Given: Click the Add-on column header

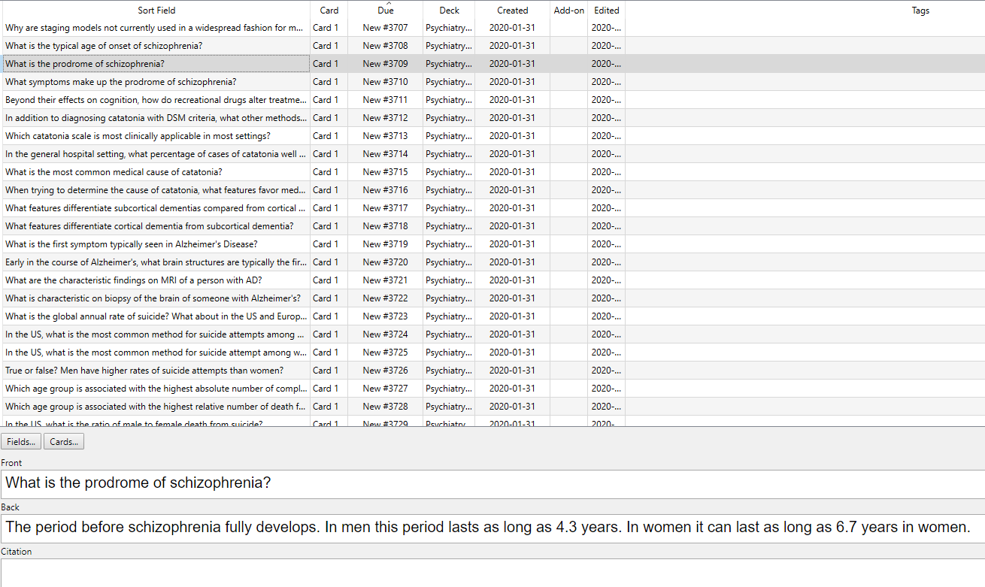Looking at the screenshot, I should [x=568, y=11].
